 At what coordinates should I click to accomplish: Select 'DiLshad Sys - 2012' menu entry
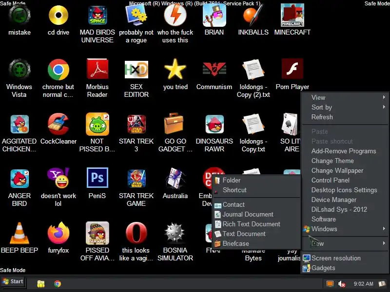pyautogui.click(x=345, y=209)
